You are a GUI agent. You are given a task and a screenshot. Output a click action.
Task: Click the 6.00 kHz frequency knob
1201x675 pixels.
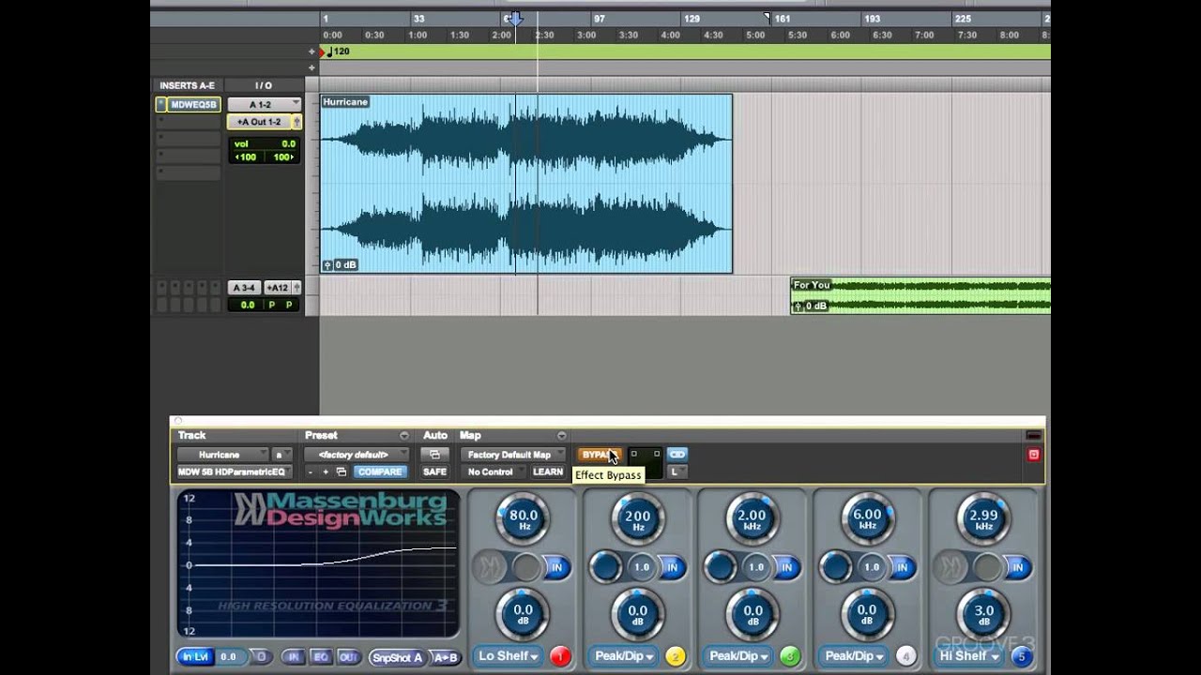click(867, 519)
